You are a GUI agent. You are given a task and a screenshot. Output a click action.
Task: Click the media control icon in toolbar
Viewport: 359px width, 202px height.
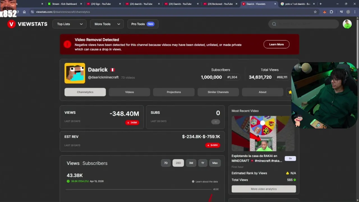point(341,12)
